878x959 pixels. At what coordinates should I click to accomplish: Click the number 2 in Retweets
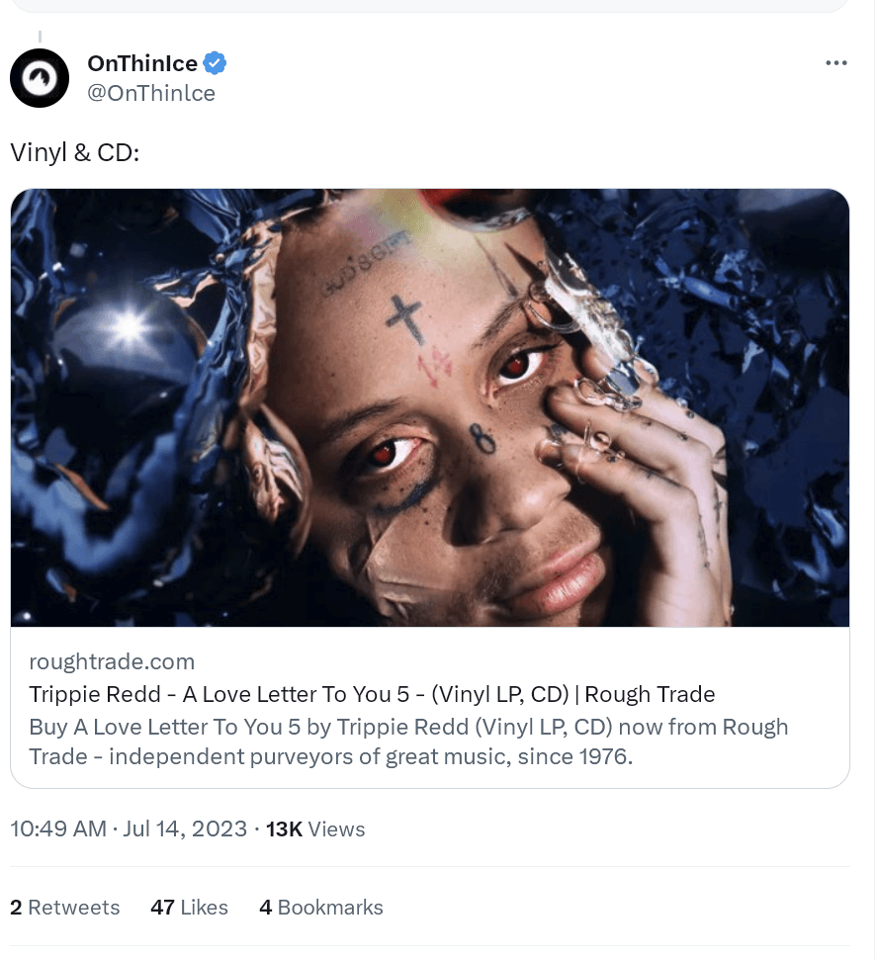[x=16, y=907]
